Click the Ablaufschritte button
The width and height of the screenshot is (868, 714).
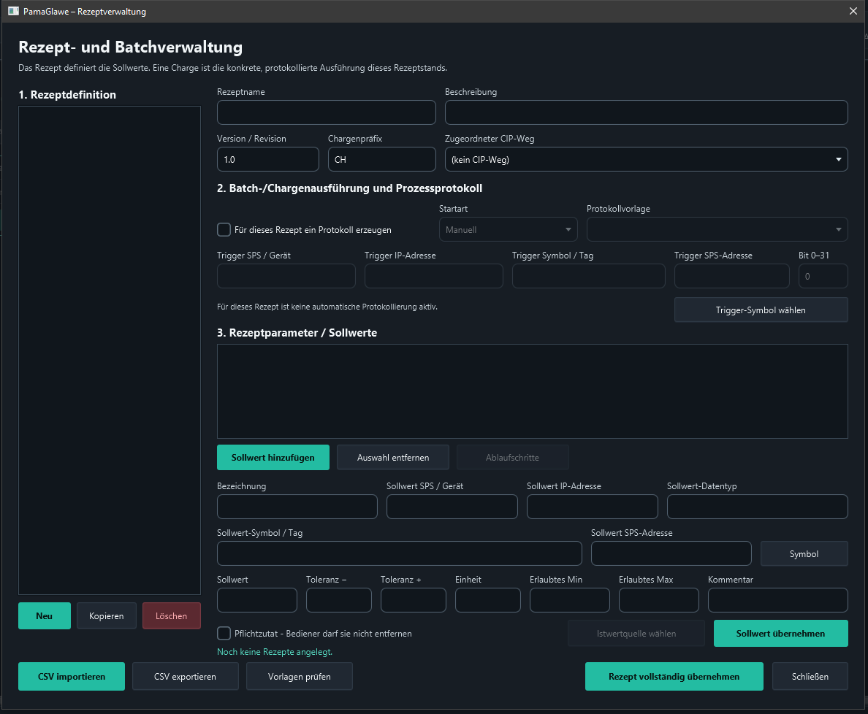coord(513,457)
